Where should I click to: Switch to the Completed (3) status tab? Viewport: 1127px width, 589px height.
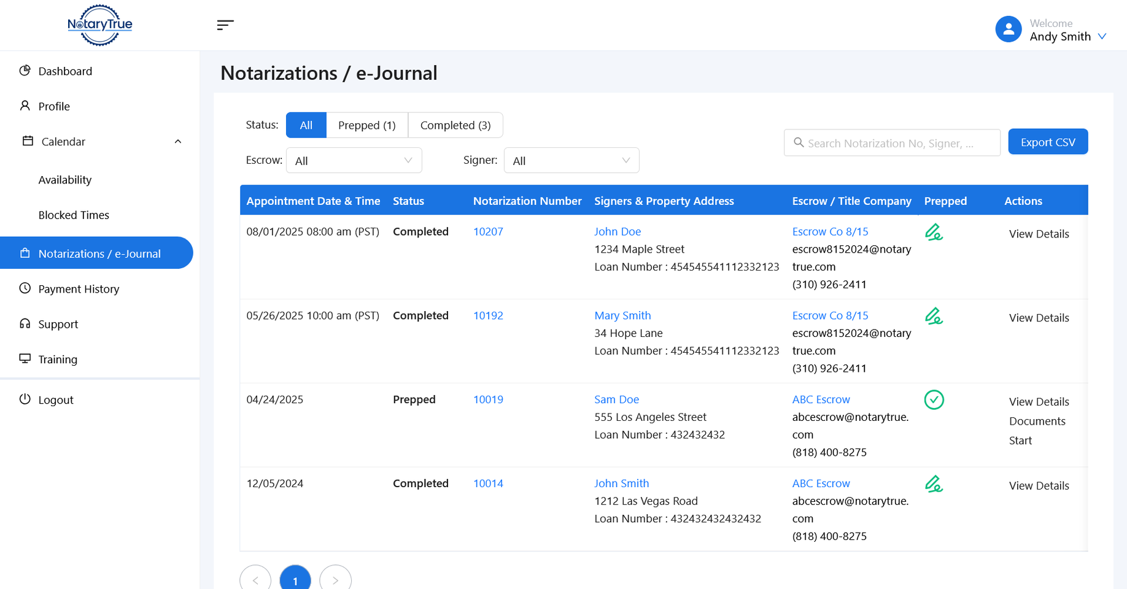click(455, 125)
